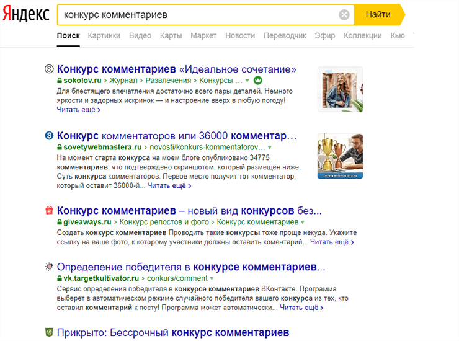
Task: Click the sokolov.ru domain link
Action: (82, 81)
